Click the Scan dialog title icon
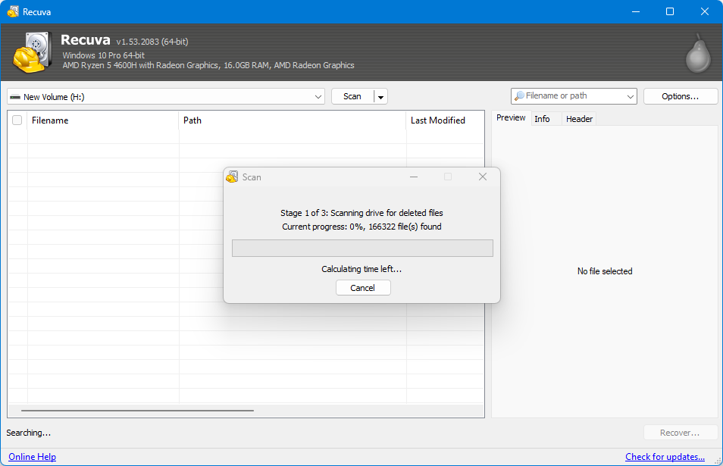723x466 pixels. (x=233, y=177)
